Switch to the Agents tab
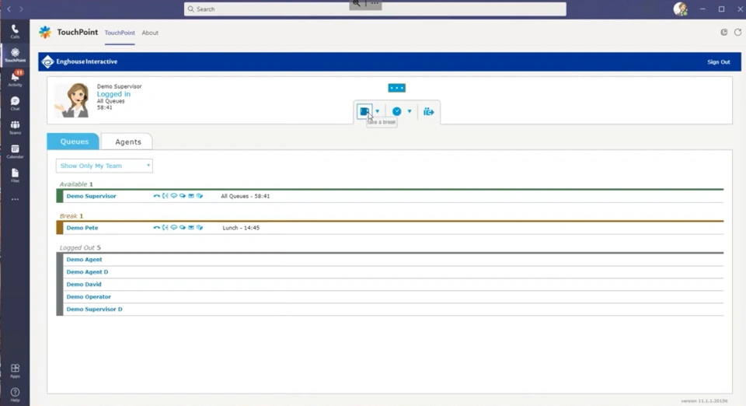746x406 pixels. (x=127, y=142)
